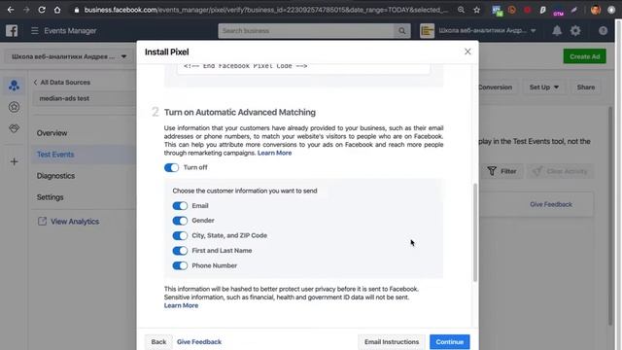Open notifications bell
The image size is (622, 350).
(x=557, y=30)
